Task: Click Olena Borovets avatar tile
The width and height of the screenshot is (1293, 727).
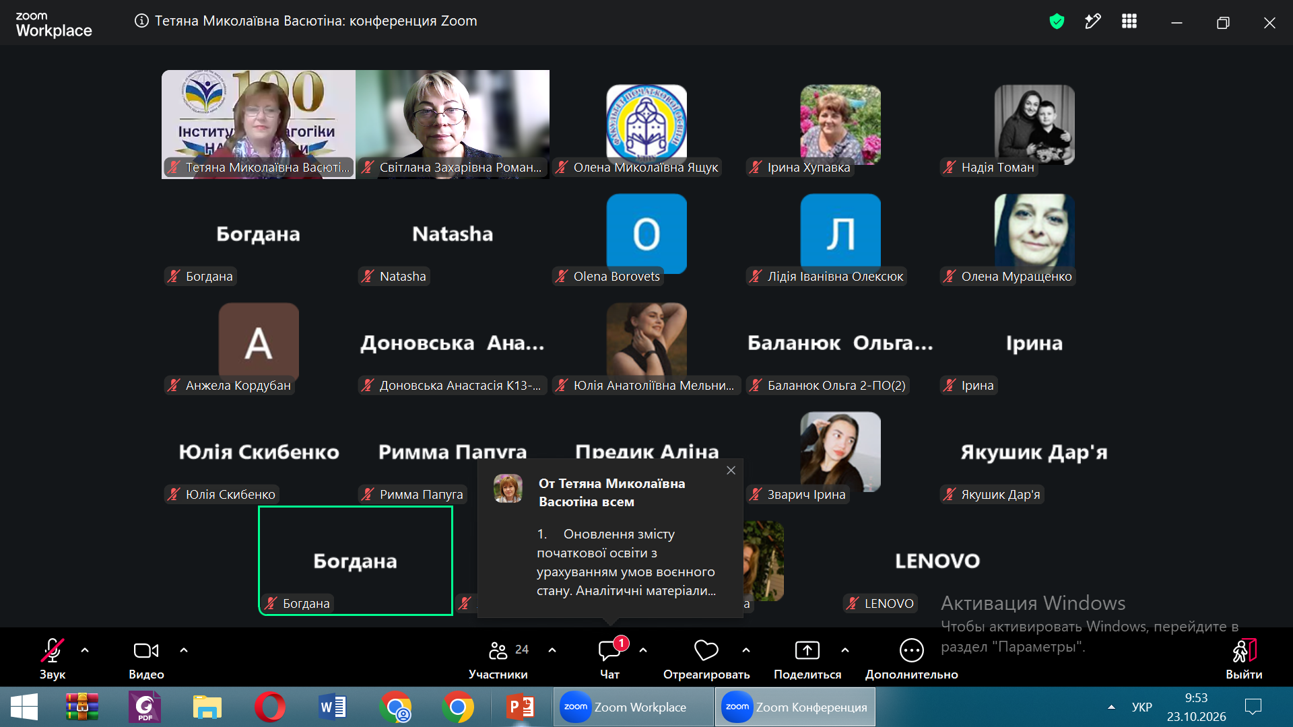Action: 646,233
